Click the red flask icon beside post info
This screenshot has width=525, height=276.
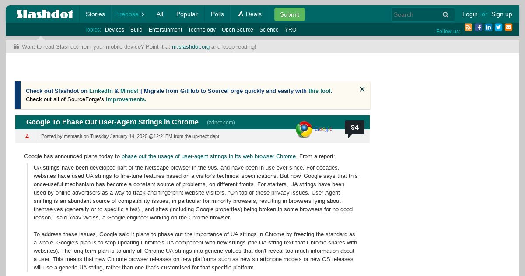coord(27,136)
